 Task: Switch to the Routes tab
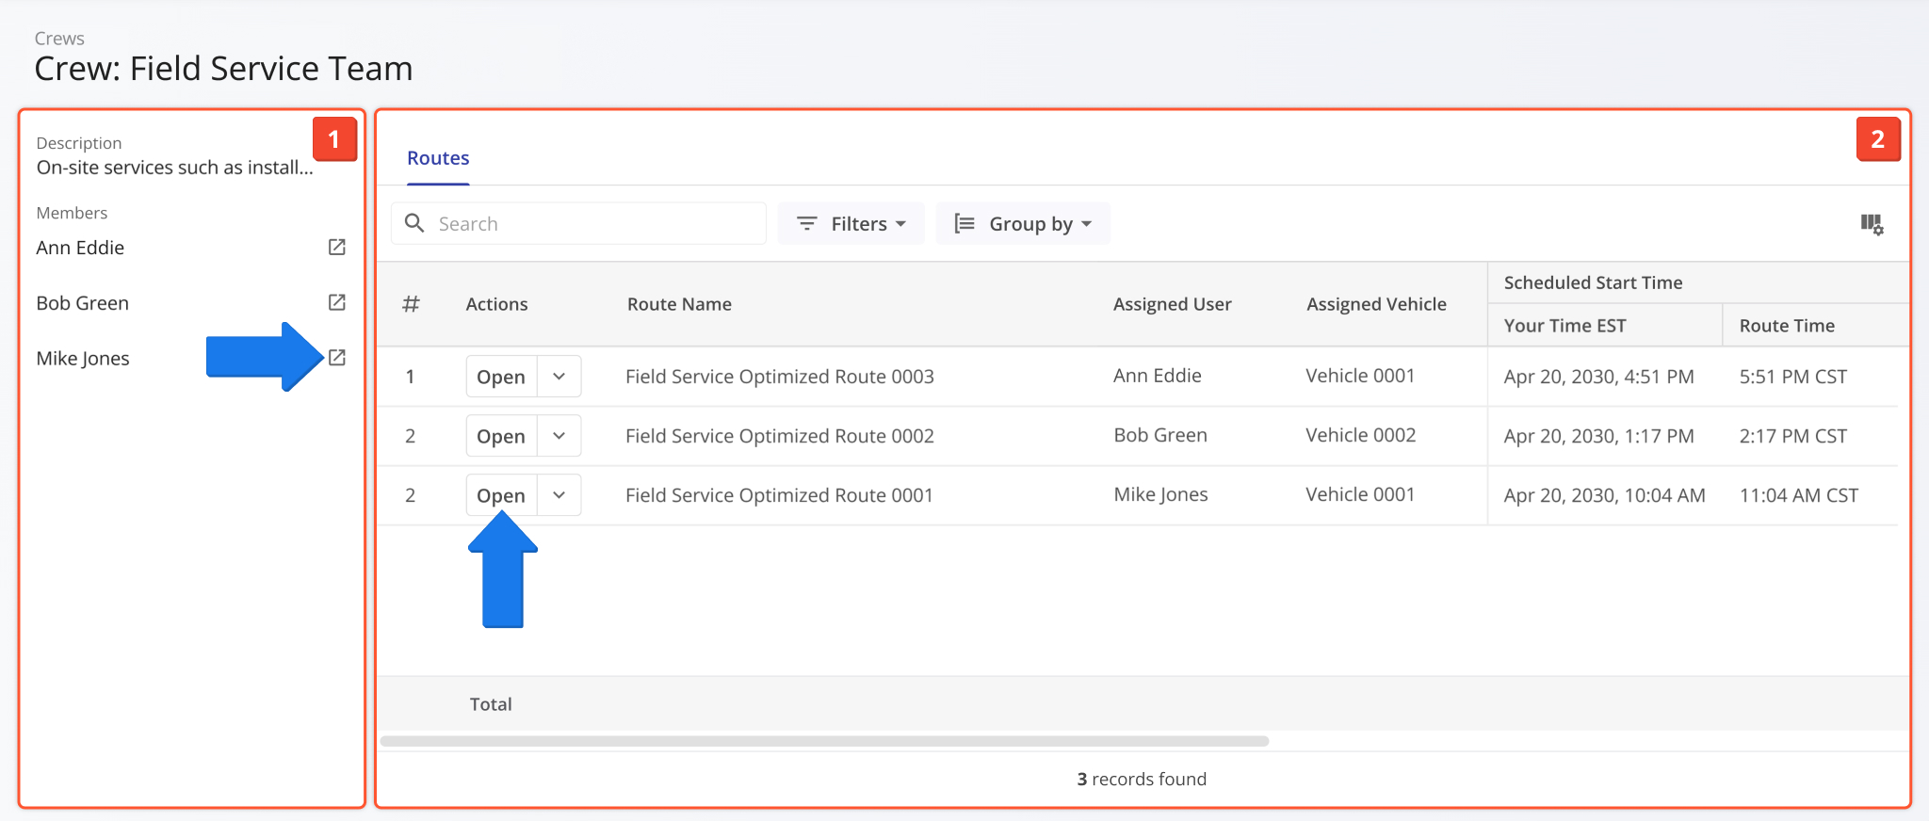click(438, 158)
